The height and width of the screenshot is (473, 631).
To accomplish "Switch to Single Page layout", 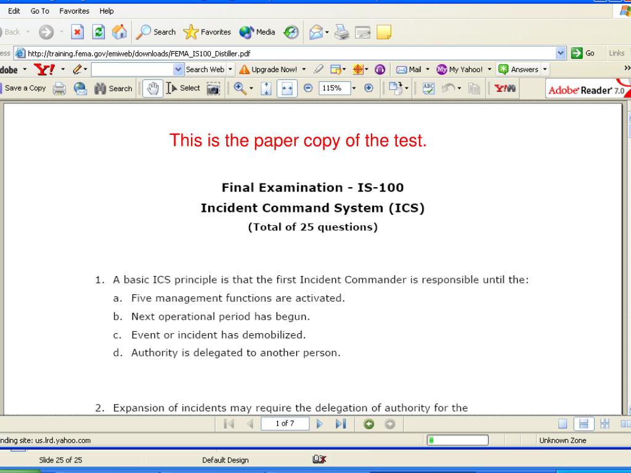I will tap(563, 424).
